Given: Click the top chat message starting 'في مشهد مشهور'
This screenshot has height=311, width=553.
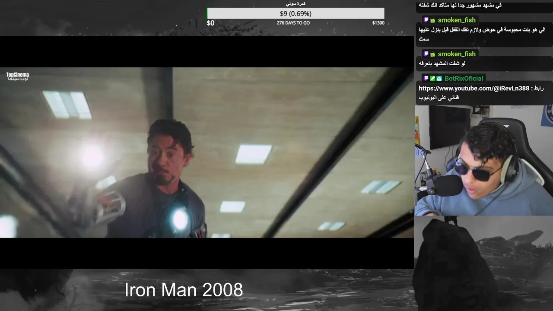Looking at the screenshot, I should pyautogui.click(x=460, y=6).
